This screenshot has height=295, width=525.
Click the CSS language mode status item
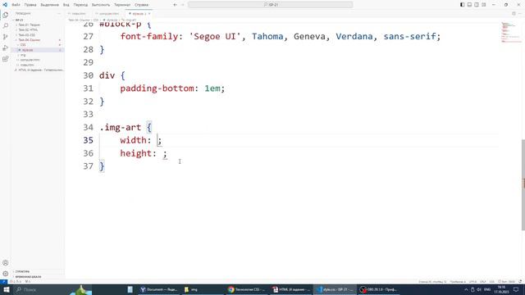pyautogui.click(x=492, y=282)
